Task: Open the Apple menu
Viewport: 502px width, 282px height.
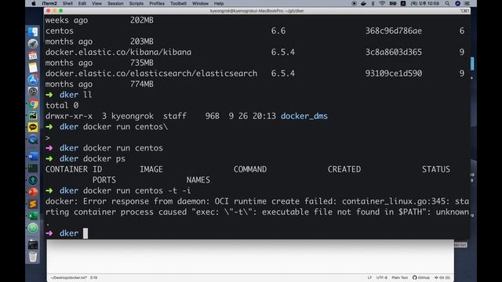Action: tap(34, 3)
